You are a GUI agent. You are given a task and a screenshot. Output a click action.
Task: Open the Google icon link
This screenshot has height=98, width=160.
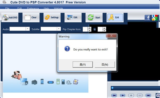point(155,18)
